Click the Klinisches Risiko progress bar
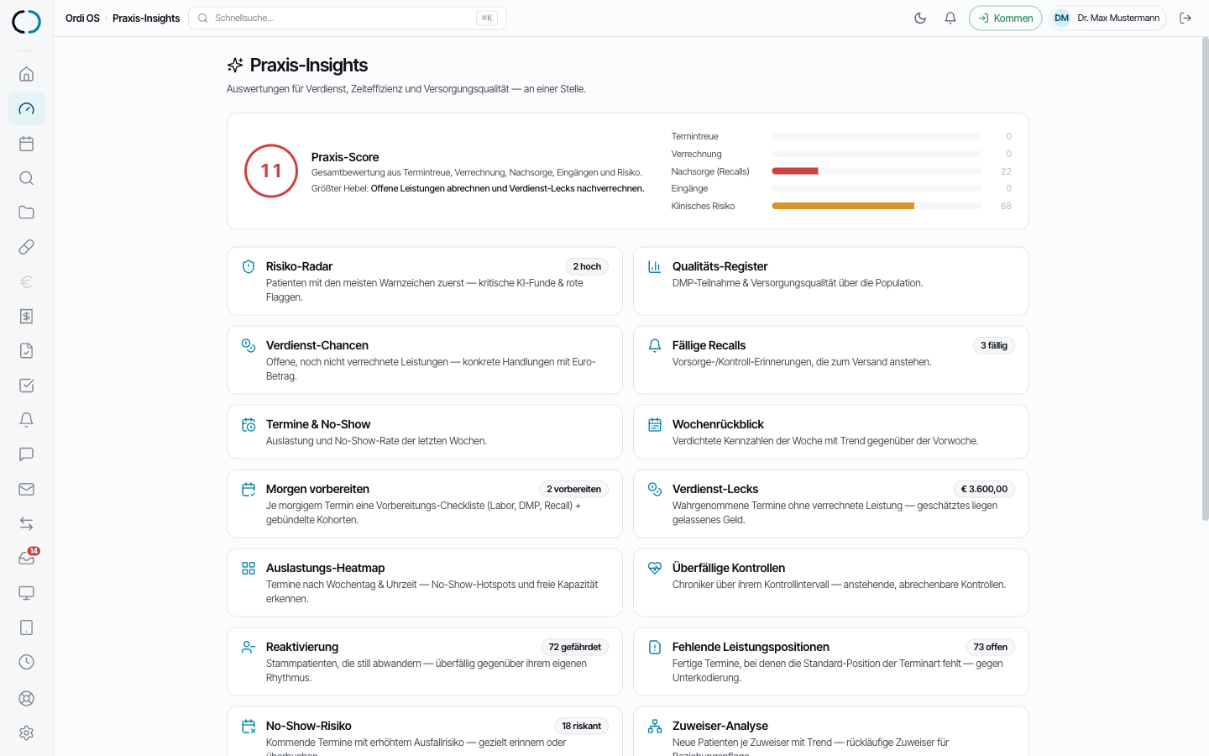Viewport: 1209px width, 756px height. [877, 206]
